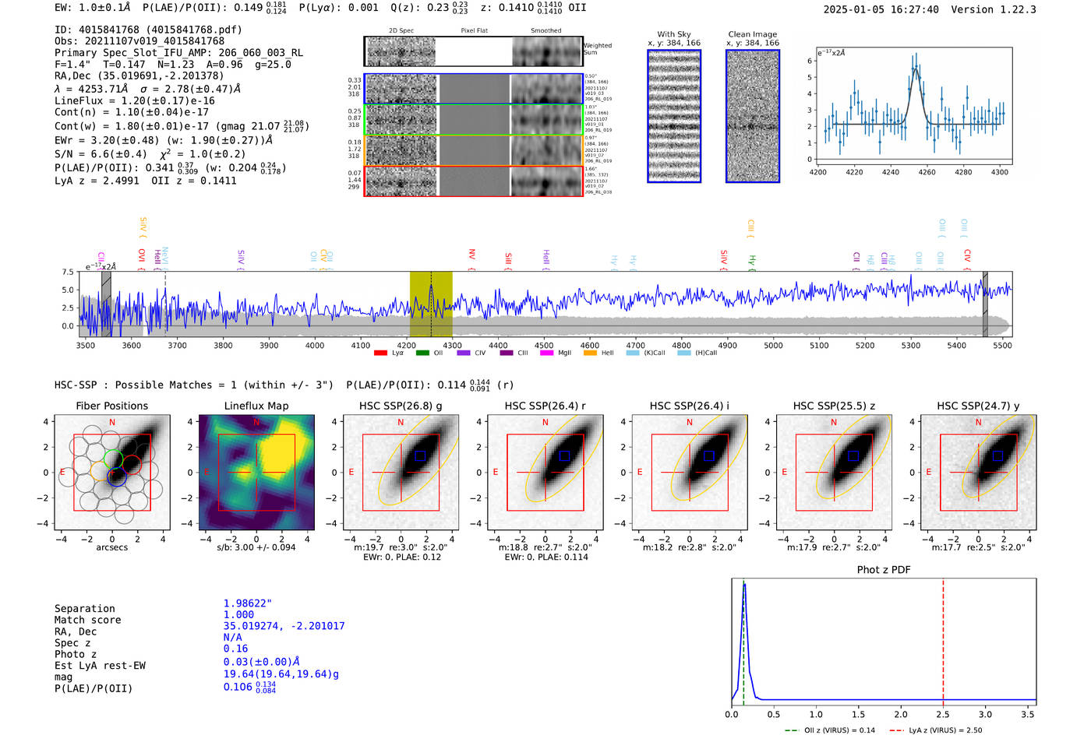Screen dimensions: 1091x742
Task: Select the HSC SSP(26.8) g cutout
Action: pos(401,472)
